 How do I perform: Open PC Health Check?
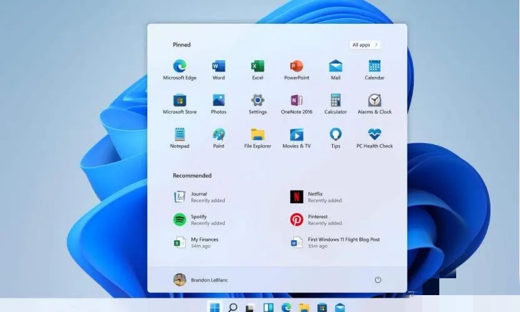tap(374, 138)
